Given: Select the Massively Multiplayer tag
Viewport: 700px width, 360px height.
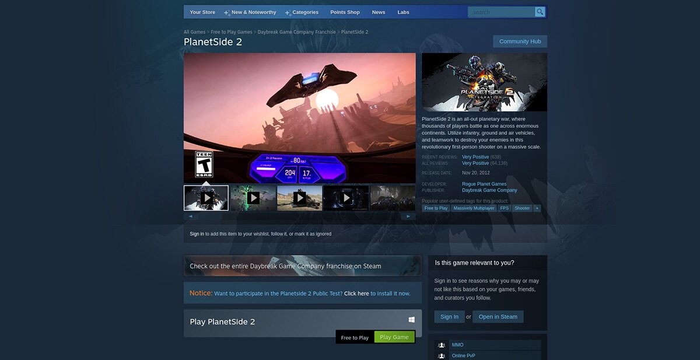Looking at the screenshot, I should tap(474, 208).
